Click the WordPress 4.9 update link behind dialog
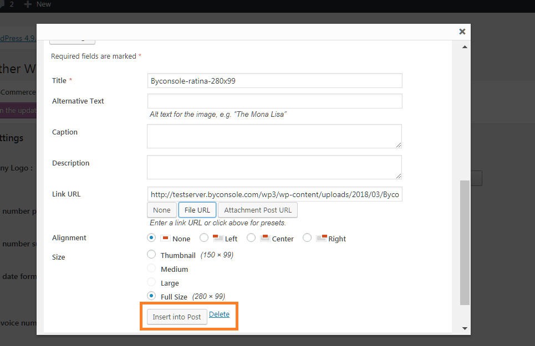This screenshot has width=535, height=346. pyautogui.click(x=17, y=38)
